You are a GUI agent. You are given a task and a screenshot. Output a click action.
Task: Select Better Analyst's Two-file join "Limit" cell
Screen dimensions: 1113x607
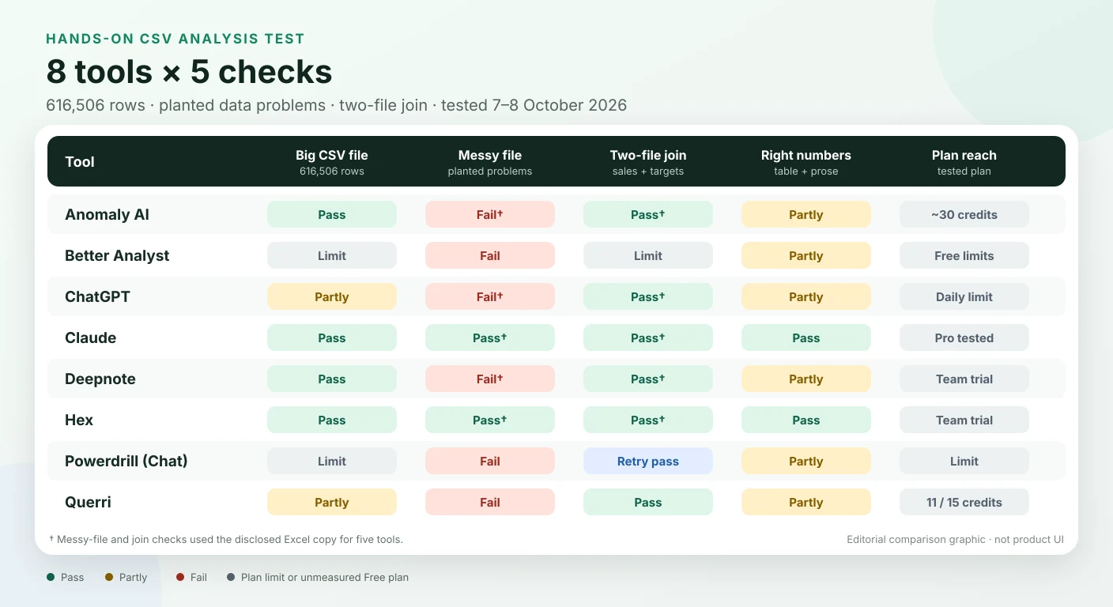point(648,256)
